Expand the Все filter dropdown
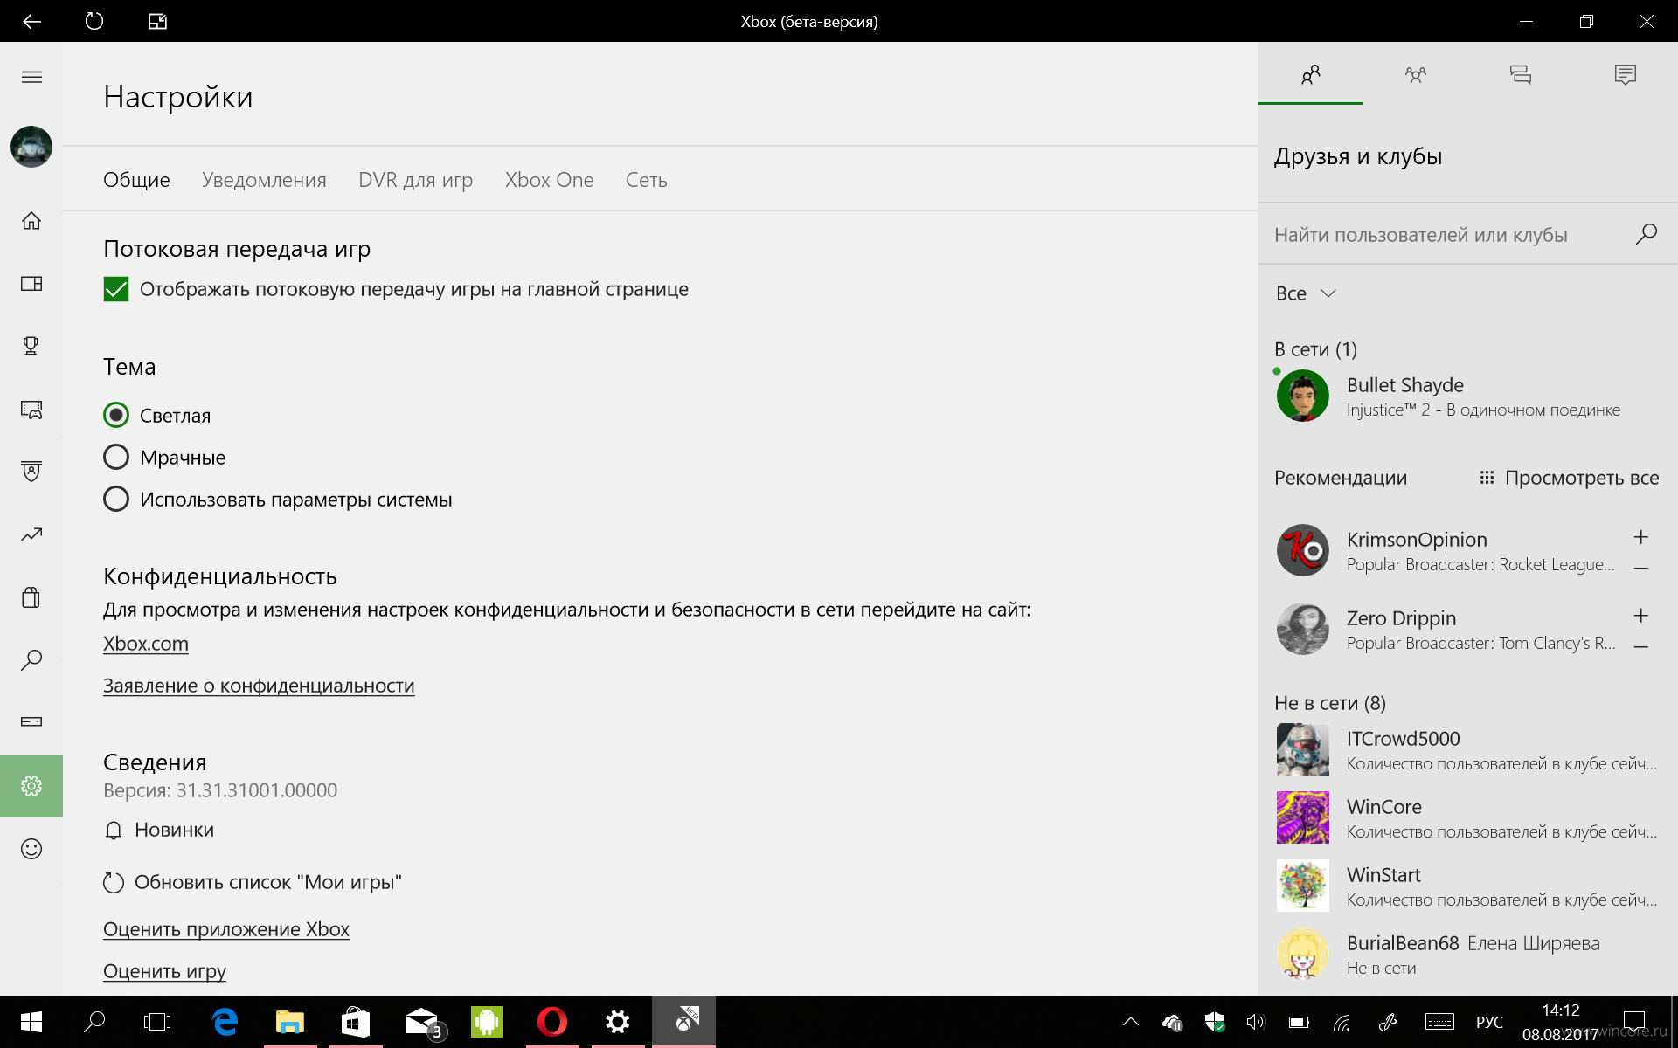The height and width of the screenshot is (1048, 1678). 1306,293
